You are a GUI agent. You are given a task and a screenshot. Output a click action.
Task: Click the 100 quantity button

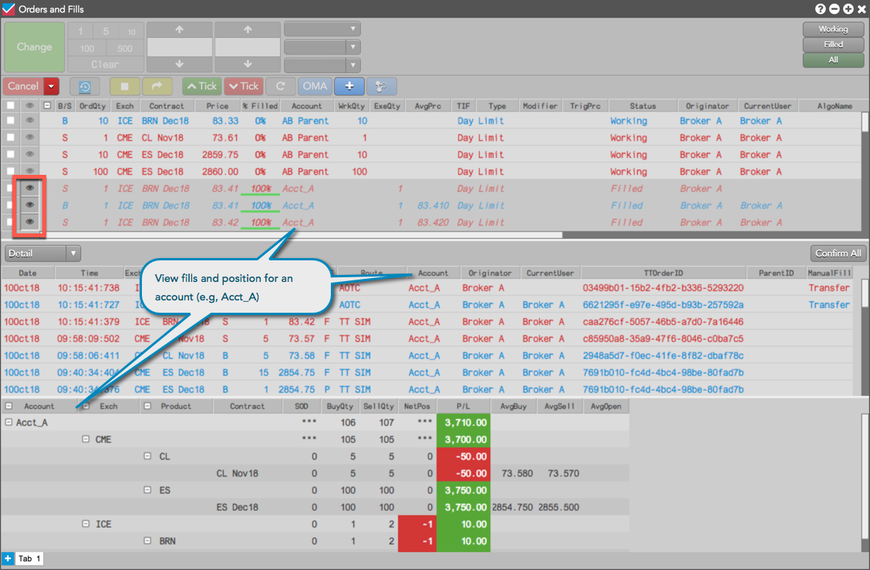pos(86,49)
